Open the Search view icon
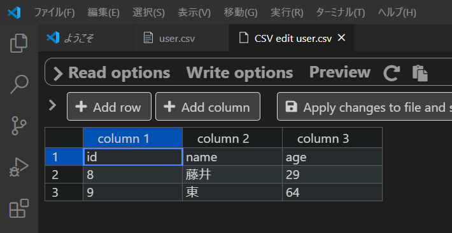The image size is (452, 233). (x=19, y=84)
